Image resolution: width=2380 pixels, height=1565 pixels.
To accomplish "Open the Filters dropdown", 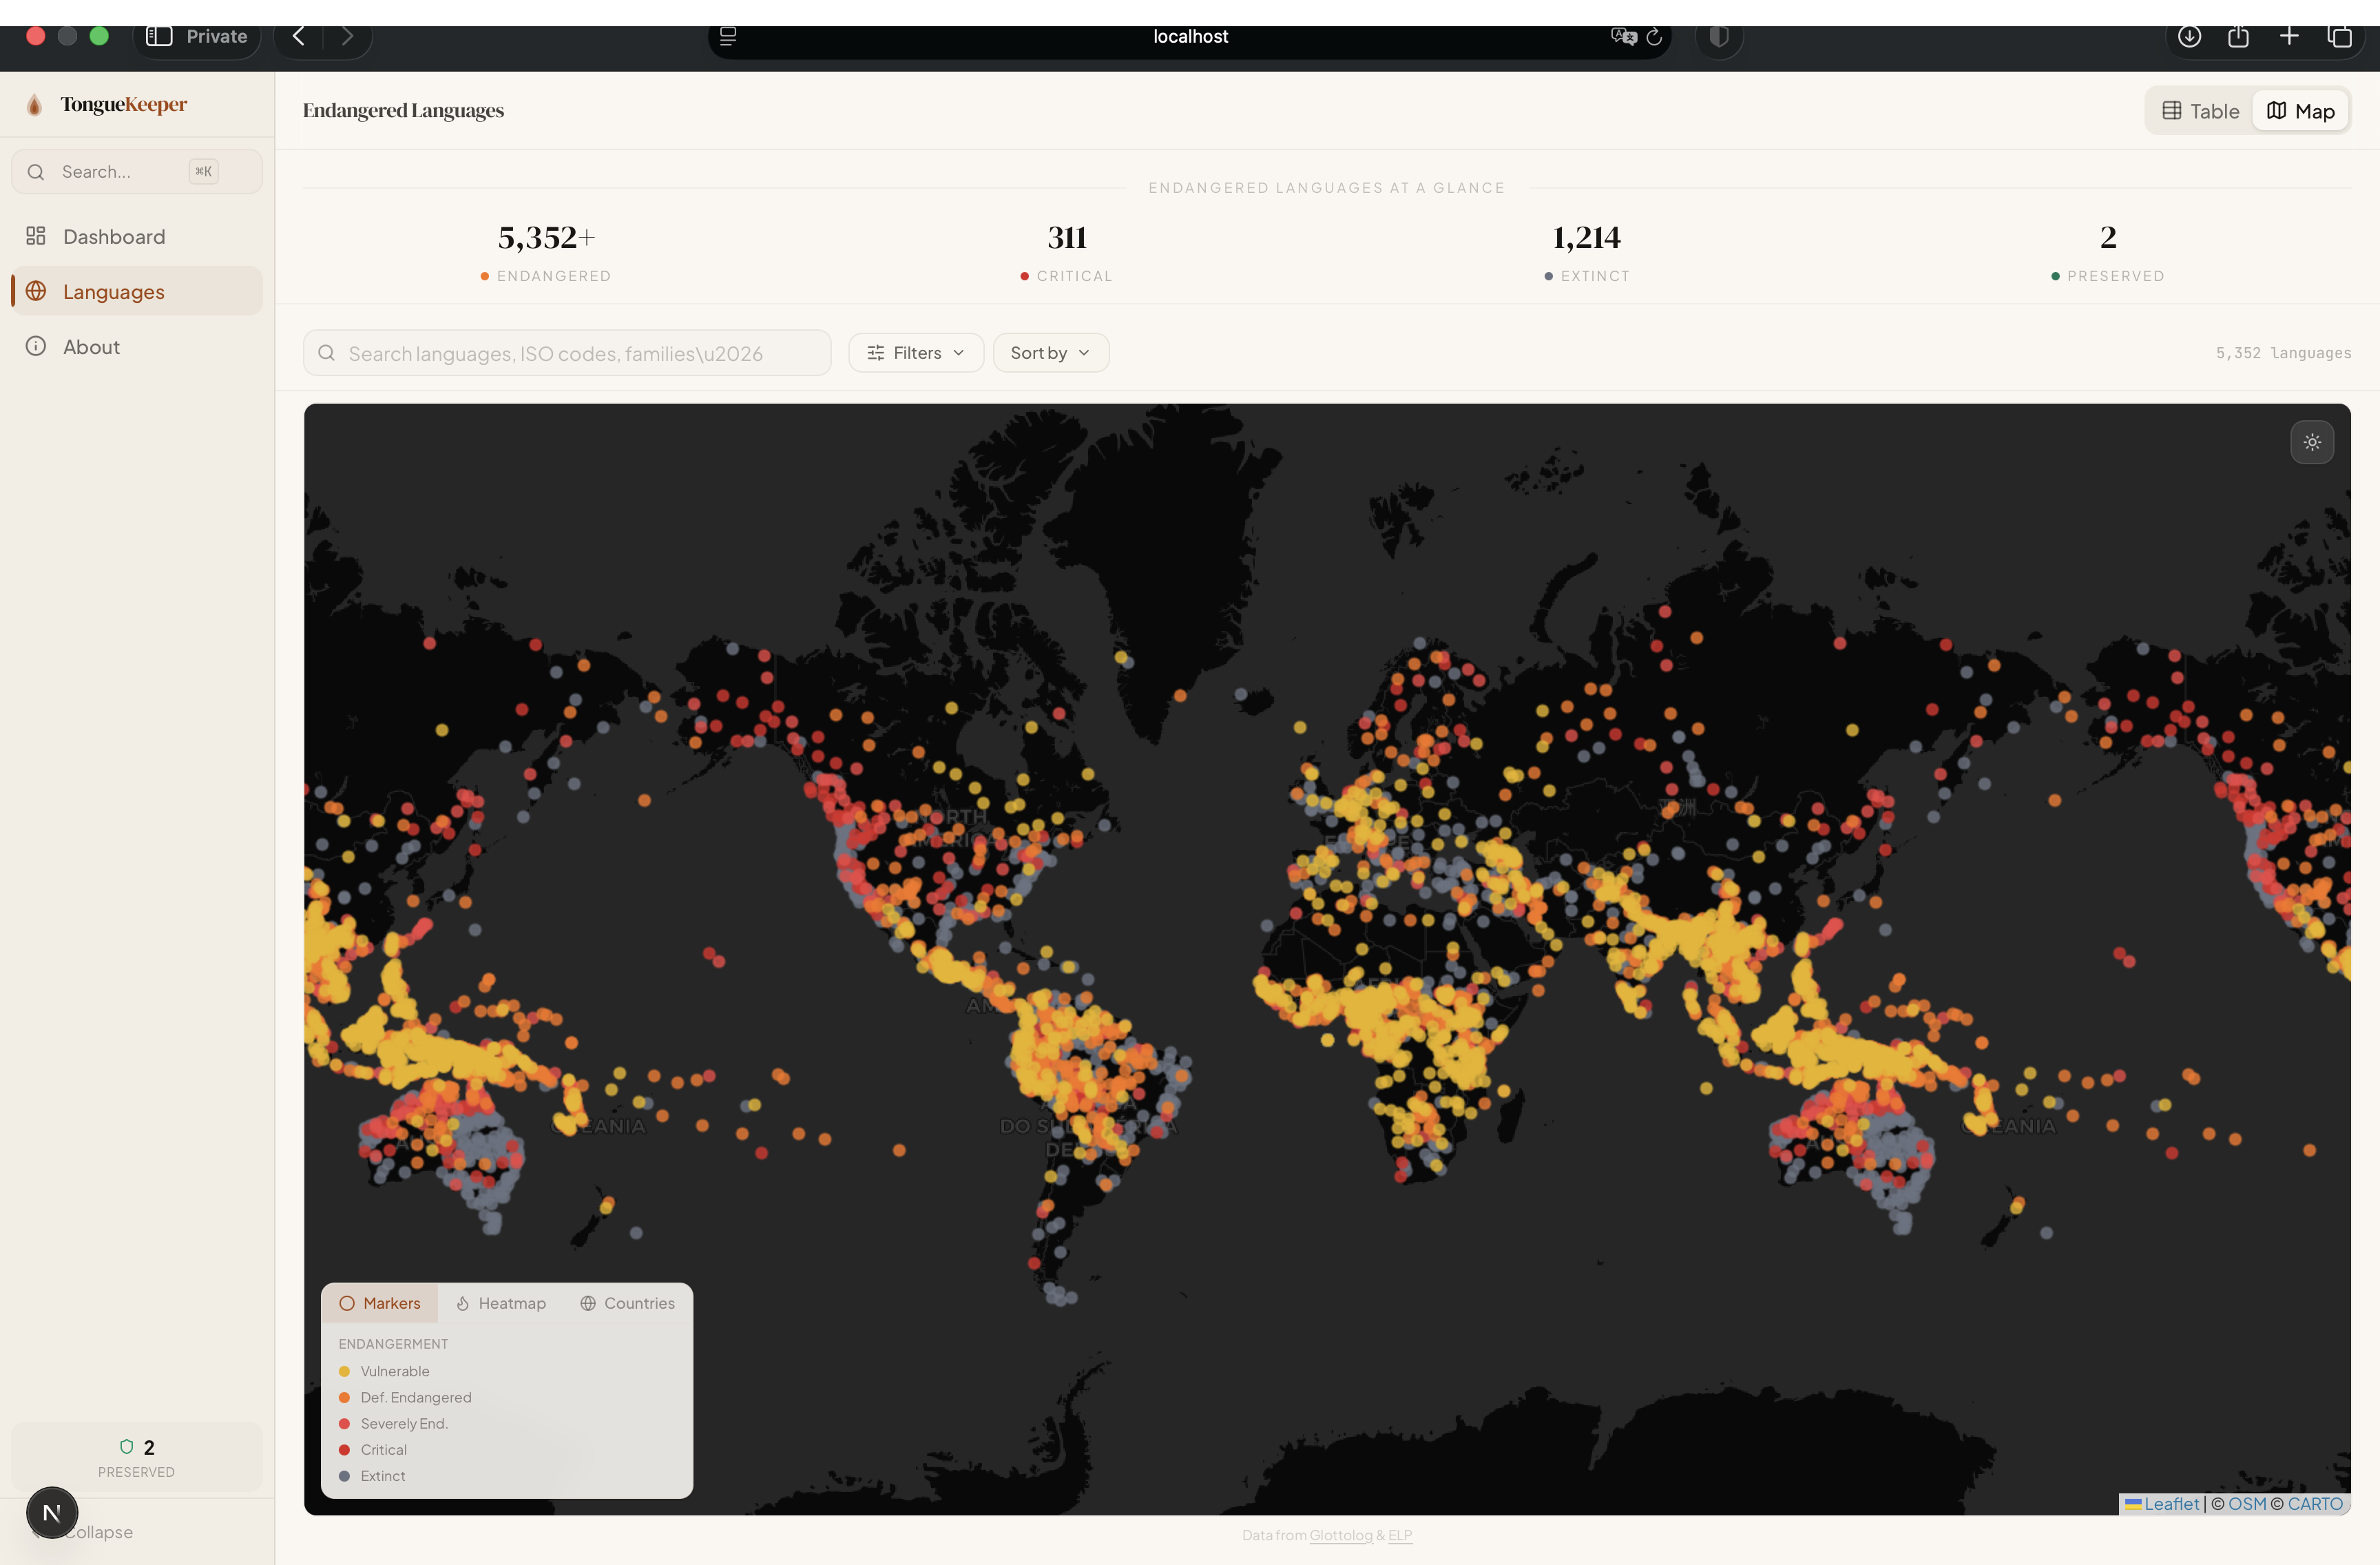I will pos(915,353).
